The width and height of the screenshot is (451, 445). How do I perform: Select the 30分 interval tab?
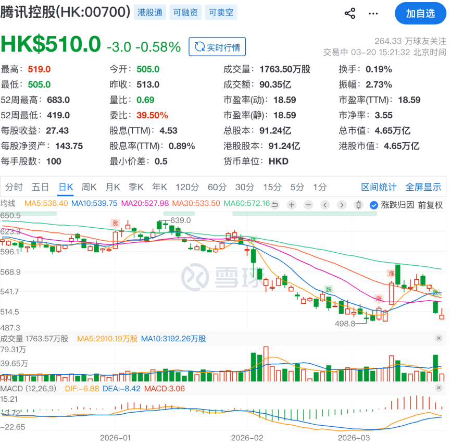[245, 187]
